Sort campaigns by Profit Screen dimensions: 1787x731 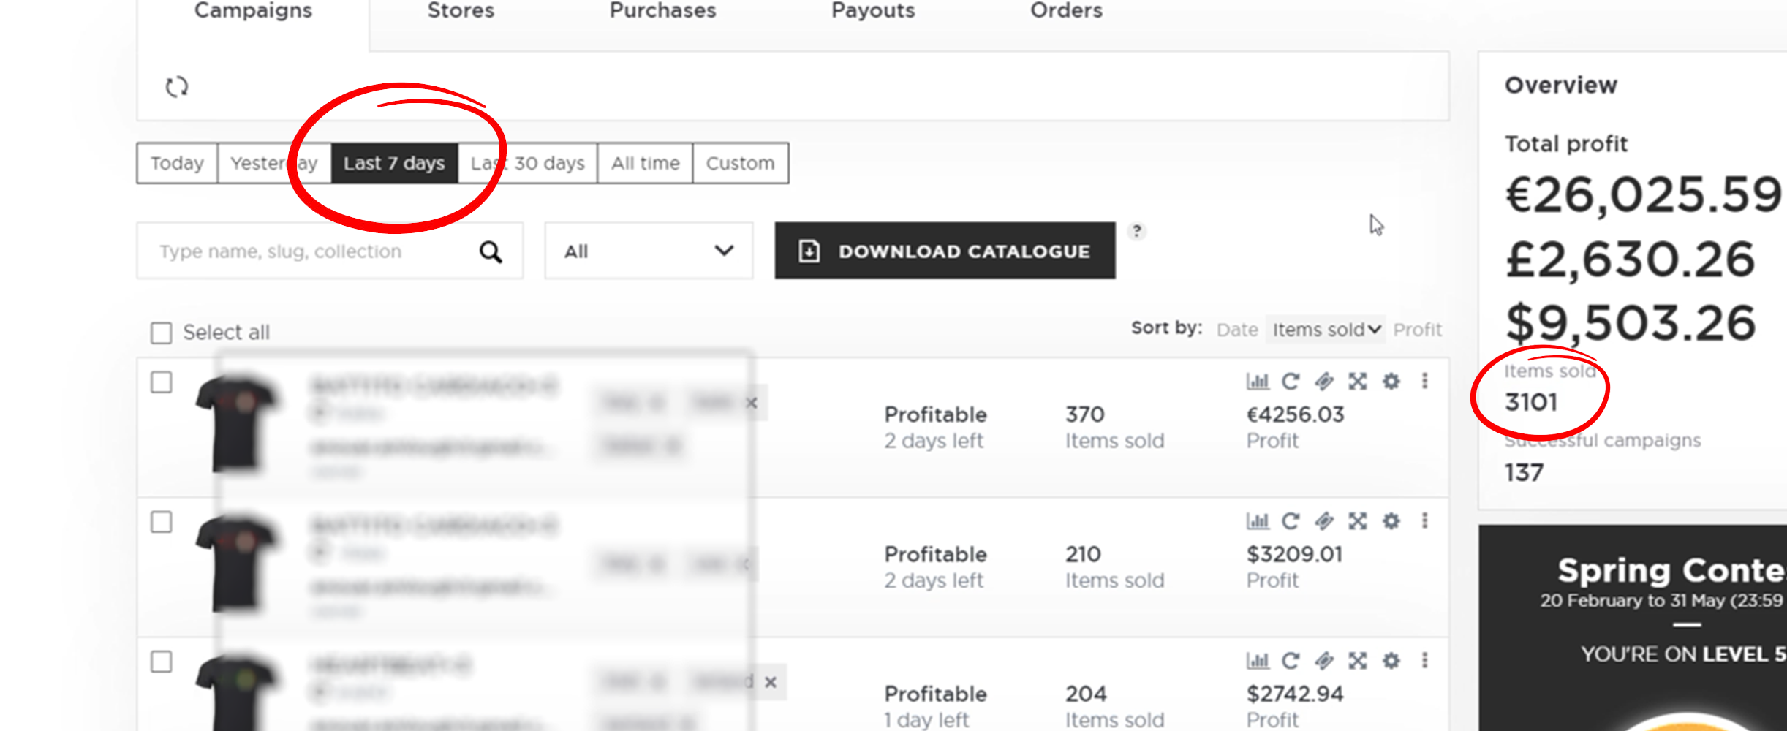click(x=1417, y=330)
